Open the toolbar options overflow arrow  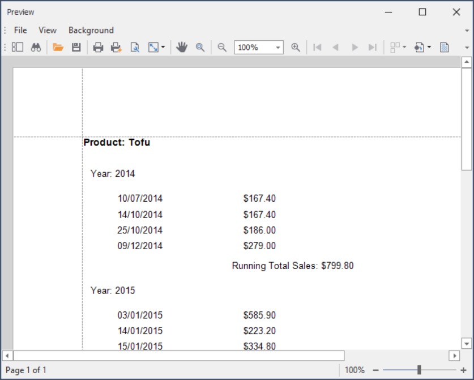467,48
